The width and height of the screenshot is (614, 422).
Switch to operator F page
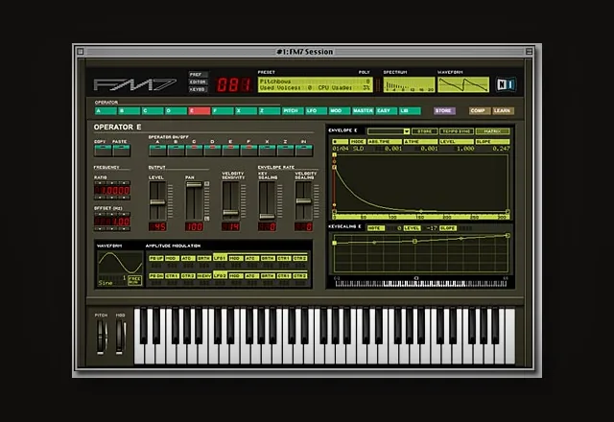click(223, 111)
